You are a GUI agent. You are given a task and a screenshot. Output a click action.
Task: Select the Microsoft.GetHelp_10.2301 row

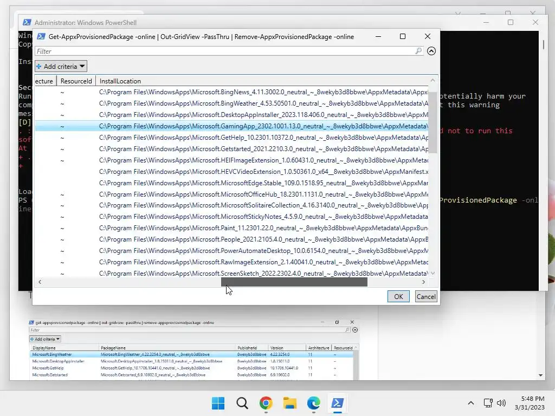(x=231, y=137)
